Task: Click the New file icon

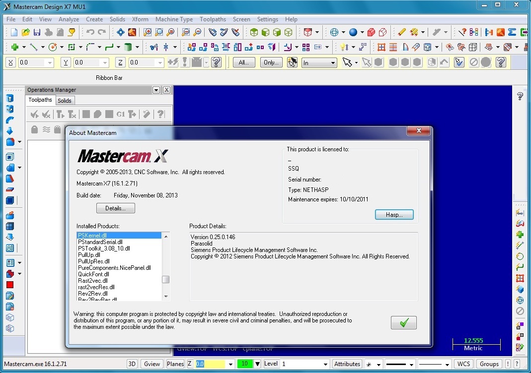Action: click(14, 32)
